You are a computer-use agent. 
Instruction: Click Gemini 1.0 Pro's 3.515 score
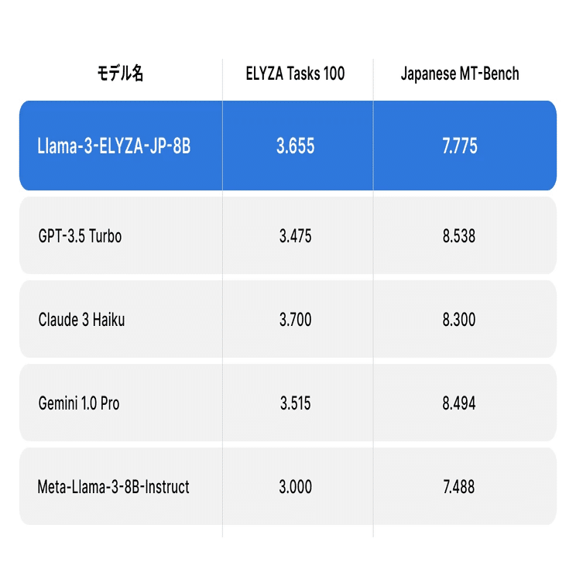click(x=295, y=403)
